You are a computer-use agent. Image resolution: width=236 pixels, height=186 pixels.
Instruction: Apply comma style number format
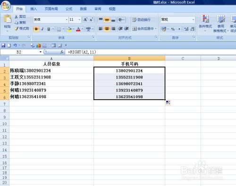(x=179, y=29)
